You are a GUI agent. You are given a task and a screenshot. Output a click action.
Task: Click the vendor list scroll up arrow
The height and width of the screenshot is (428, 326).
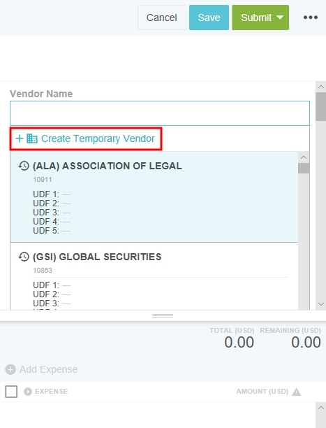click(x=304, y=157)
